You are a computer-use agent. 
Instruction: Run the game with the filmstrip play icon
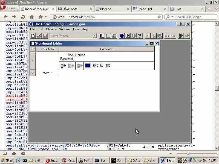click(x=181, y=36)
